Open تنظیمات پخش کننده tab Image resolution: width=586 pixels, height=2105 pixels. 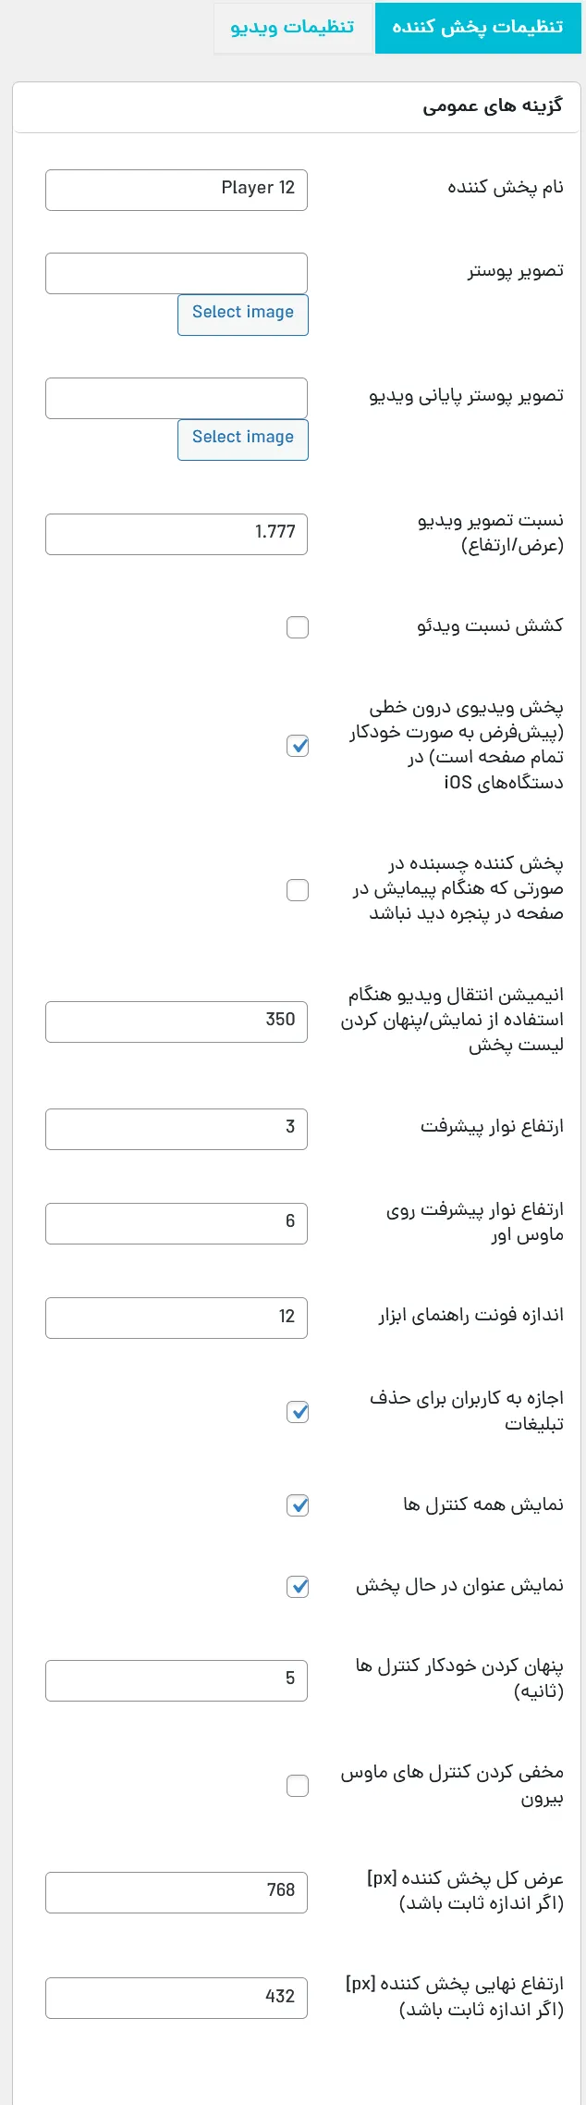point(478,28)
